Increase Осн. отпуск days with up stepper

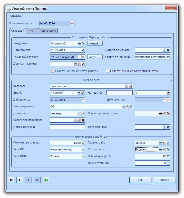168,156
